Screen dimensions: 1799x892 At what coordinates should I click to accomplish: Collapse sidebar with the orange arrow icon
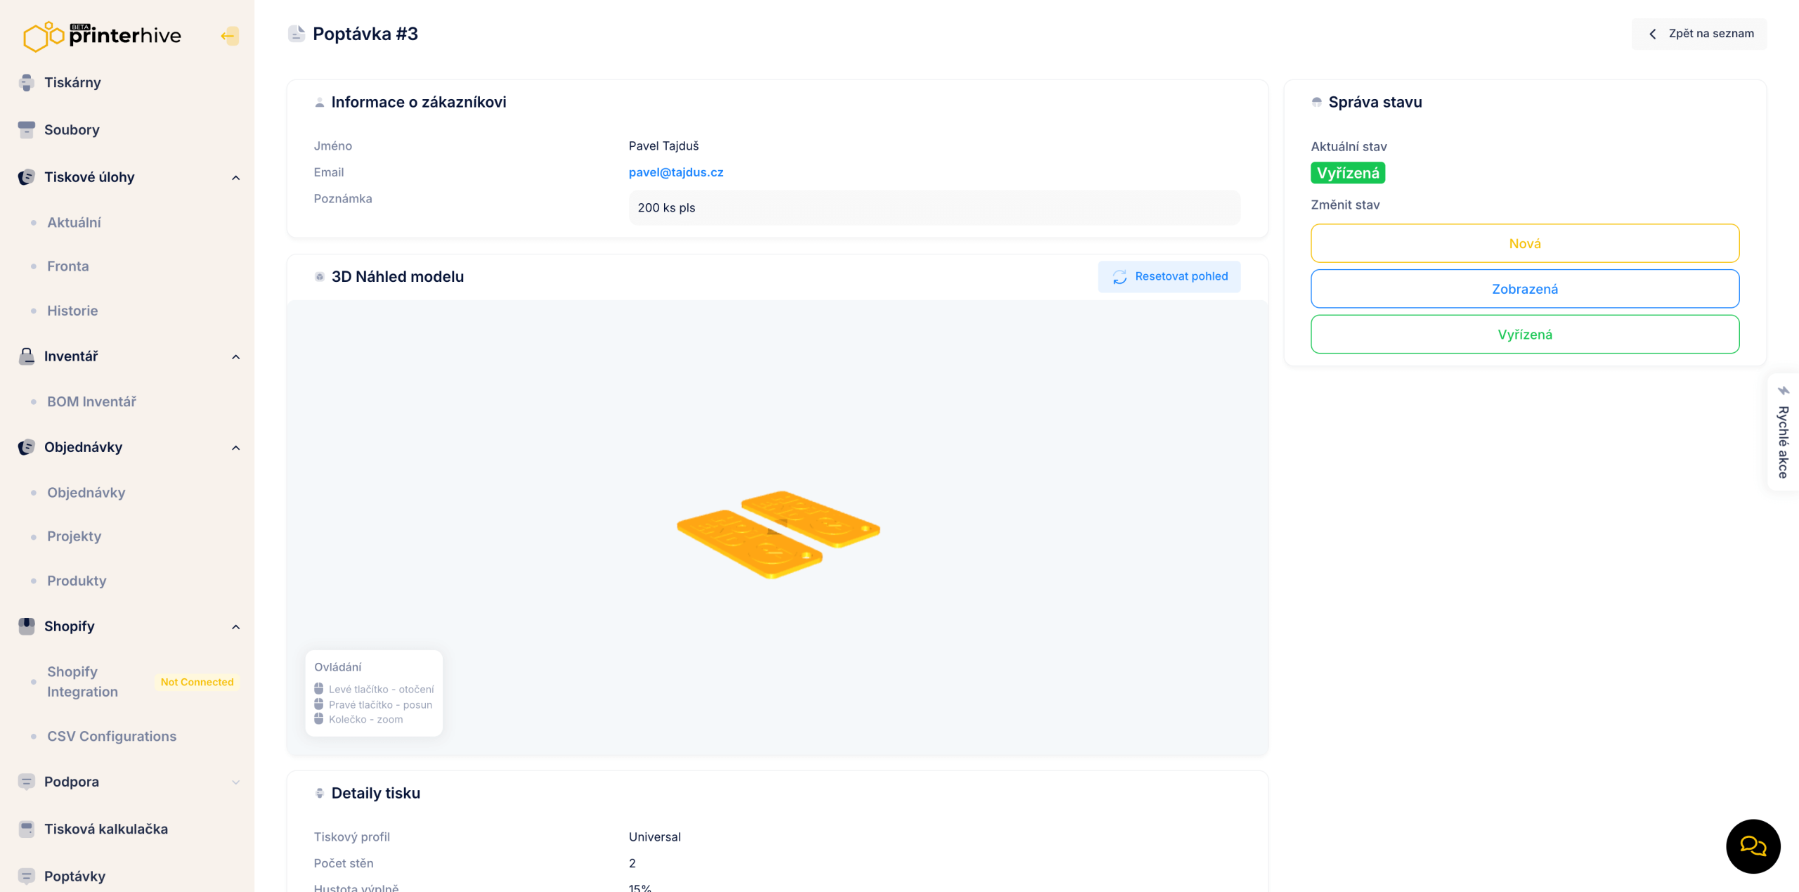[229, 36]
